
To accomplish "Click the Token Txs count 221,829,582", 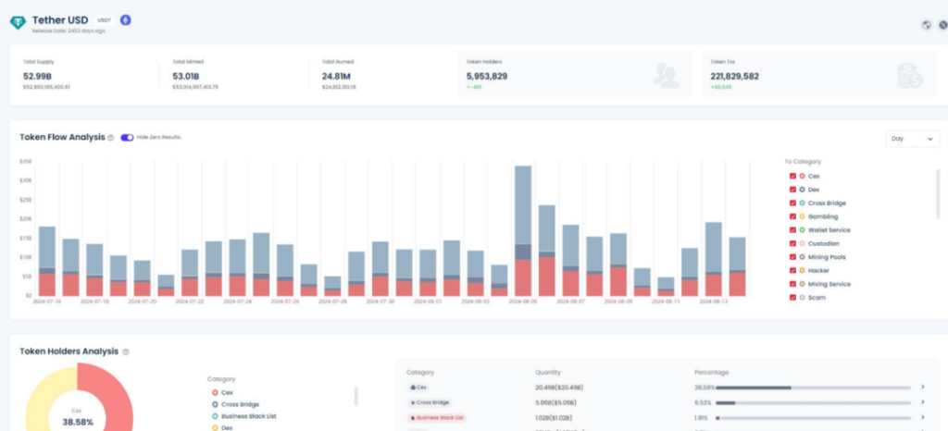I will pos(734,76).
